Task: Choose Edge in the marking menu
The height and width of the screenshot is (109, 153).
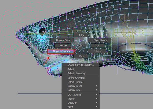Action: [81, 35]
